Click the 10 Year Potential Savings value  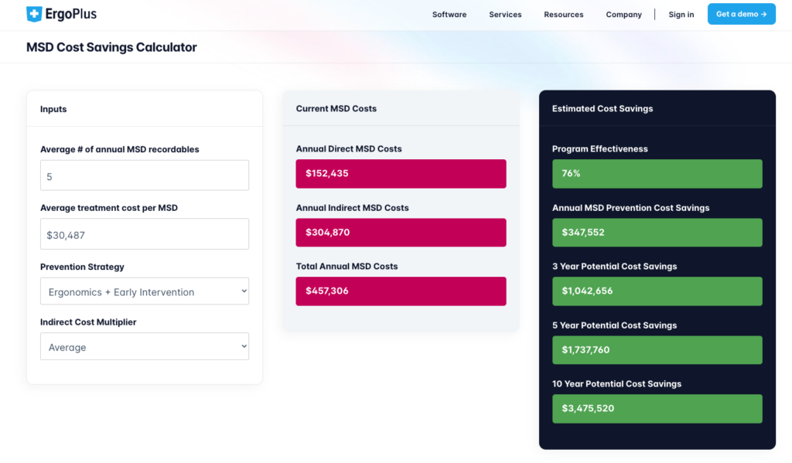657,409
